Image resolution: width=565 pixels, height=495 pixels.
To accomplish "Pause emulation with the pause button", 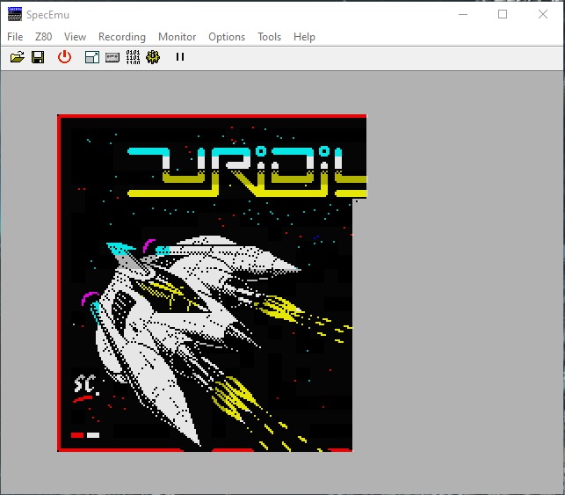I will (180, 57).
